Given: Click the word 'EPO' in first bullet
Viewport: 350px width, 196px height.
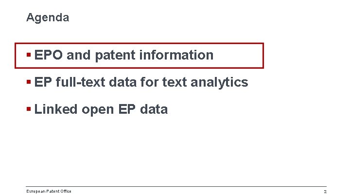Looking at the screenshot, I should (x=48, y=55).
